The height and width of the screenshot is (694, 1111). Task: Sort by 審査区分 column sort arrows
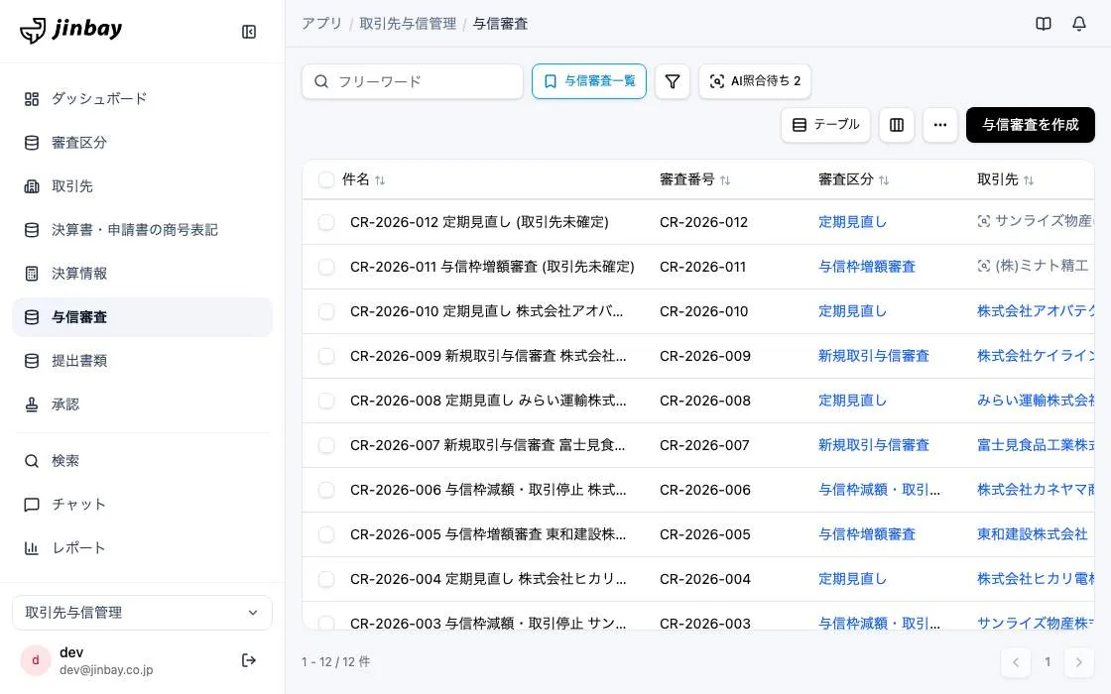point(884,180)
